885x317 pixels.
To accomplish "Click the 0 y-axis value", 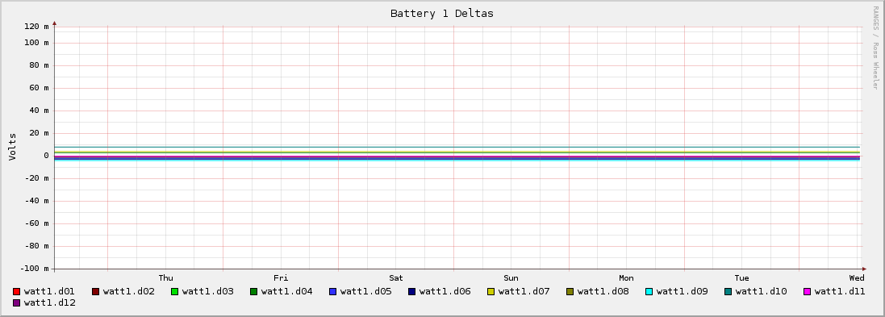I will [46, 156].
